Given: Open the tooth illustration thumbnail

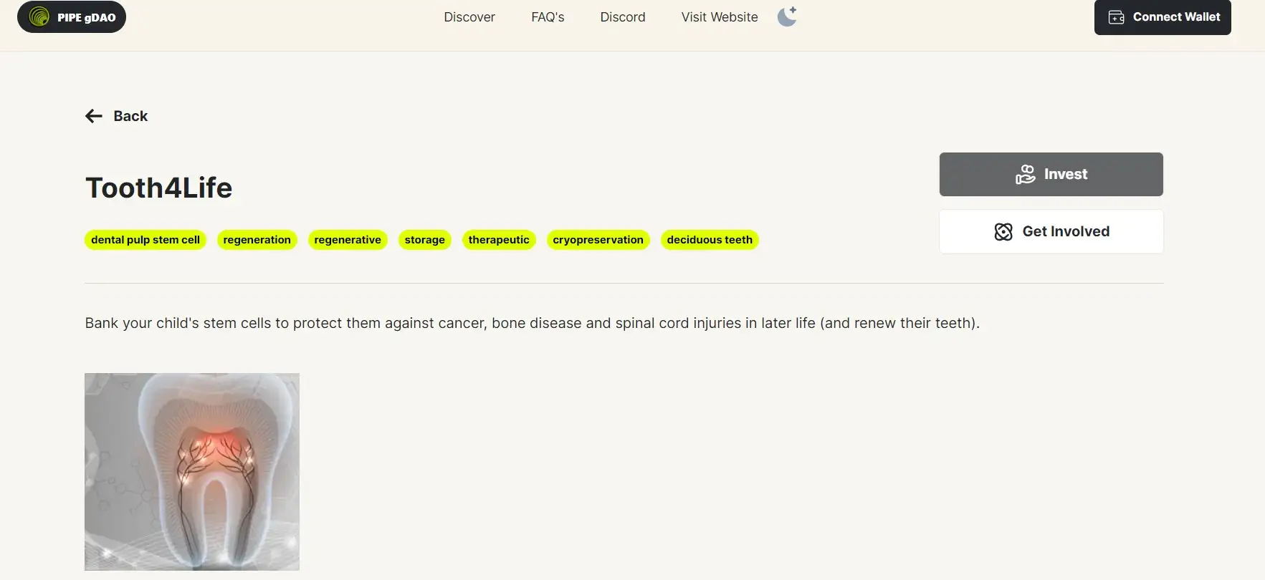Looking at the screenshot, I should (192, 471).
